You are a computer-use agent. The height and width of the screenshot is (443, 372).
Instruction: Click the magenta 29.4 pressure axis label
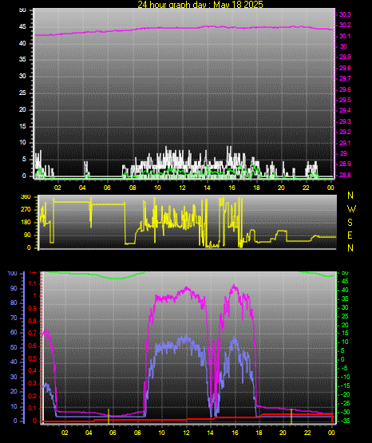345,110
